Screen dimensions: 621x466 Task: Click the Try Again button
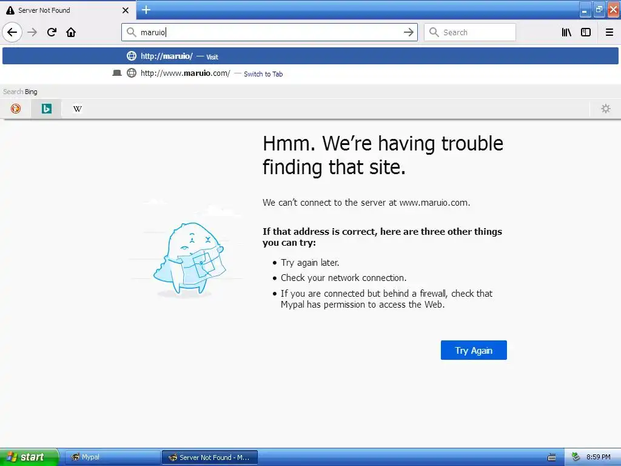[x=474, y=350]
